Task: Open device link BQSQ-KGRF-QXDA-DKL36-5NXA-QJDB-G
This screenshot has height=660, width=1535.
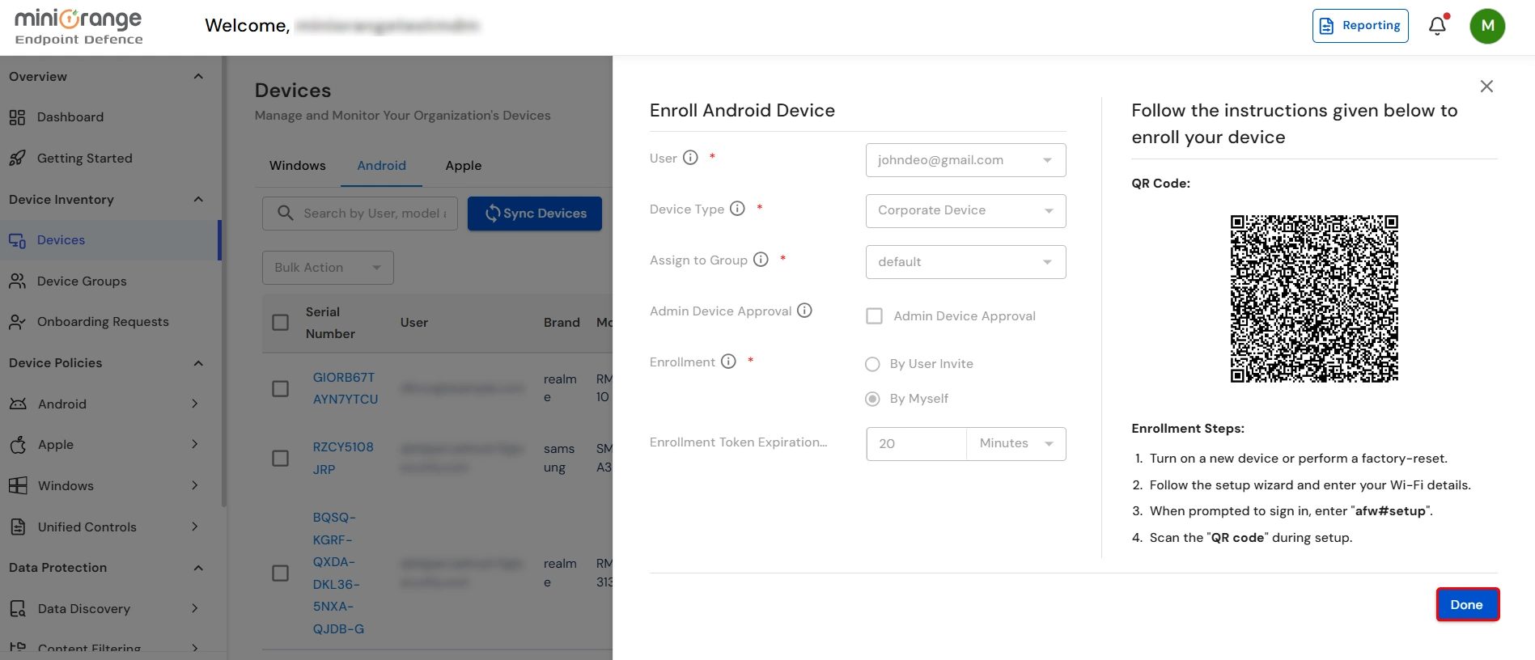Action: pos(338,573)
